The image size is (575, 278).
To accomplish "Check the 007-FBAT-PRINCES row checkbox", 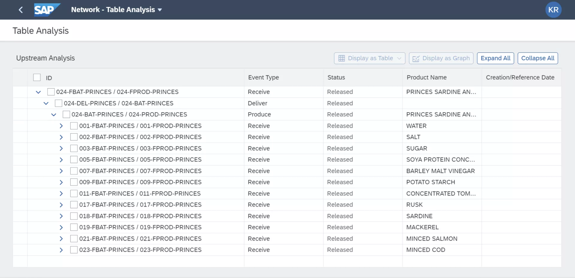I will tap(74, 171).
